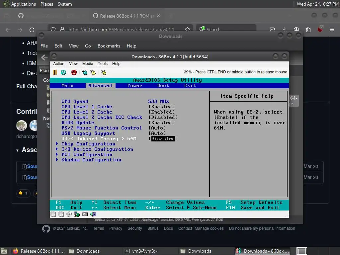
Task: Open the Help menu in 86Box
Action: [x=116, y=64]
